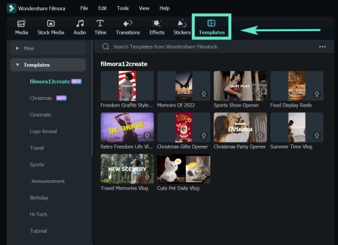Select the Templates tab icon
338x245 pixels.
212,23
